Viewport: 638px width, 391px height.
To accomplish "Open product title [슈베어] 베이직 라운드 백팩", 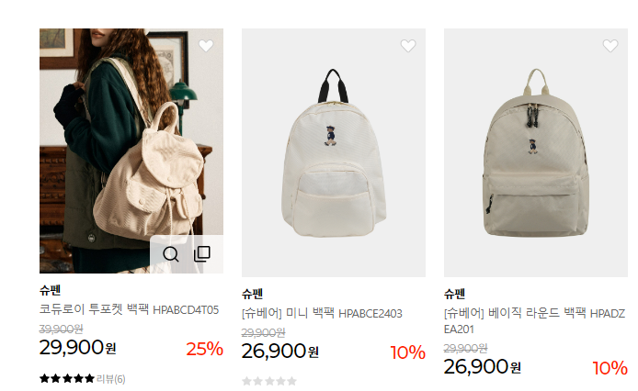I will (x=535, y=321).
